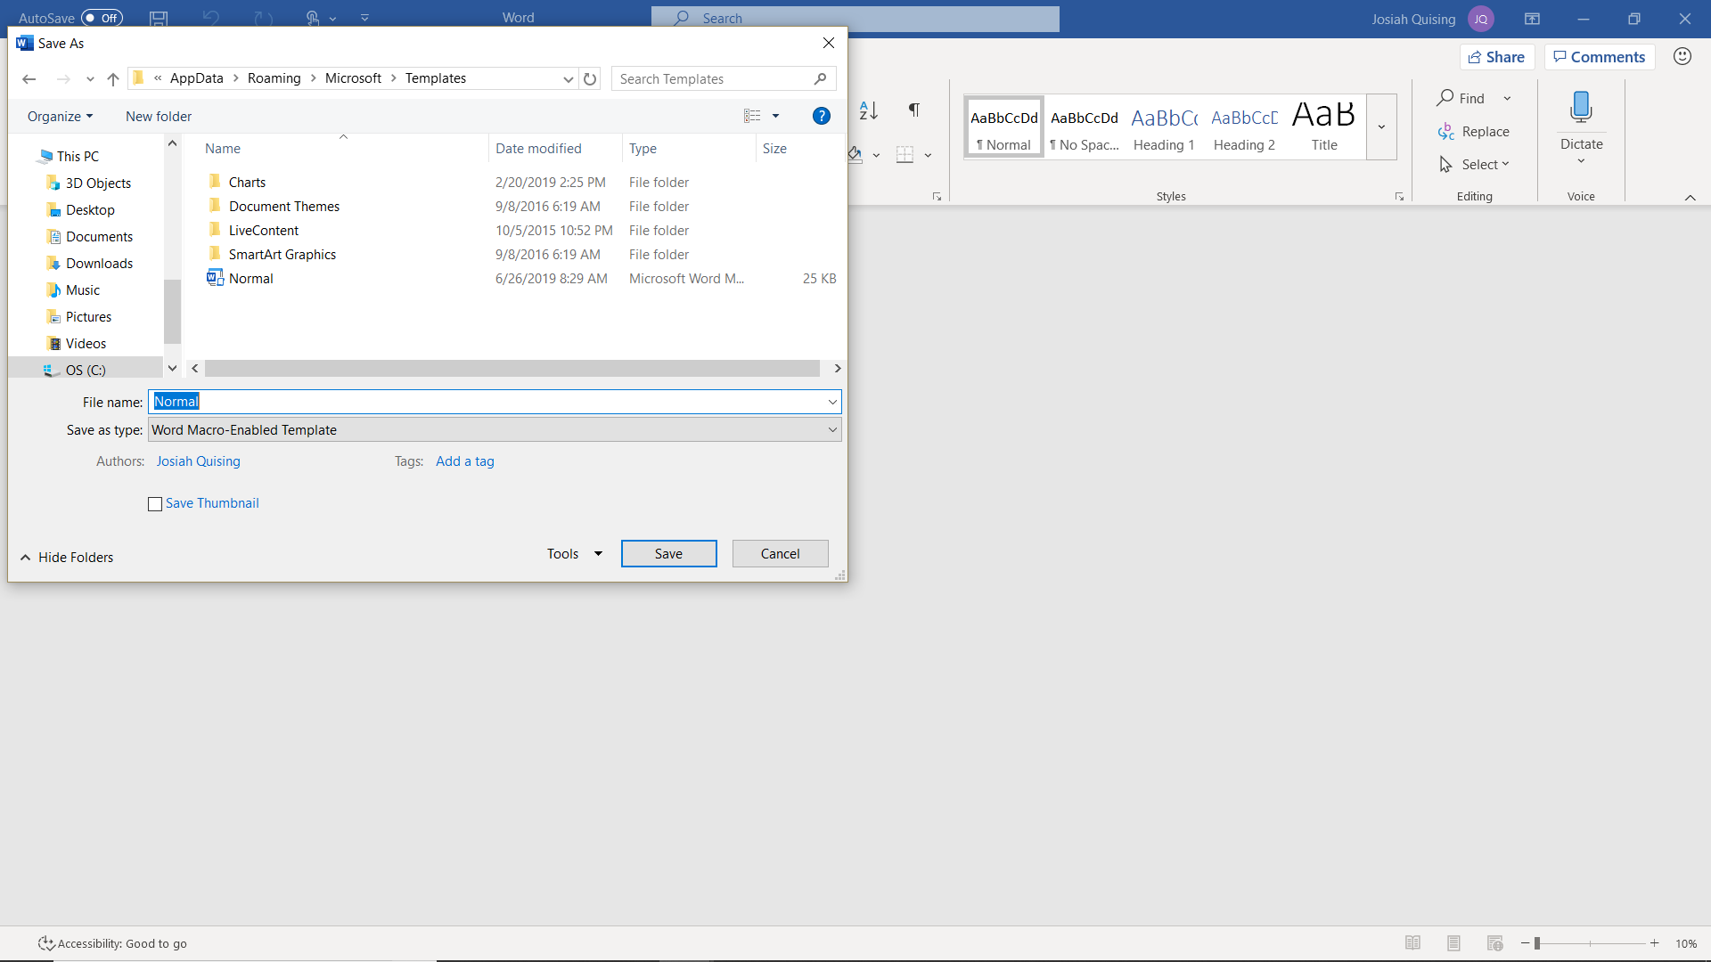Click the Dictate microphone icon
Viewport: 1711px width, 962px height.
[x=1581, y=107]
